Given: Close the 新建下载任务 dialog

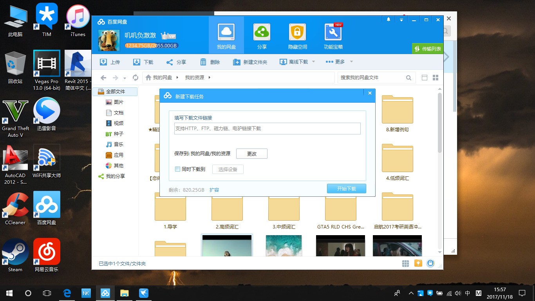Looking at the screenshot, I should point(370,93).
